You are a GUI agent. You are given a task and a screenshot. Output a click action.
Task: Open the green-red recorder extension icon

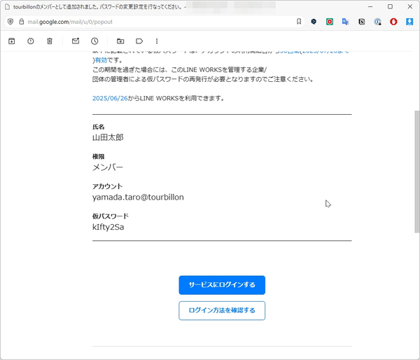pos(330,22)
